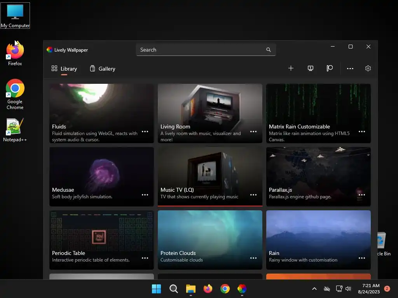Select the Matrix Rain Customizable thumbnail
Viewport: 398px width, 298px height.
(318, 113)
